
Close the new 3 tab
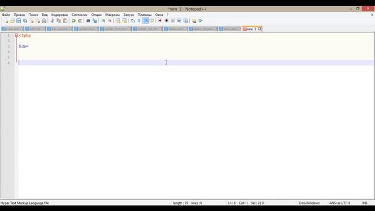pos(259,29)
